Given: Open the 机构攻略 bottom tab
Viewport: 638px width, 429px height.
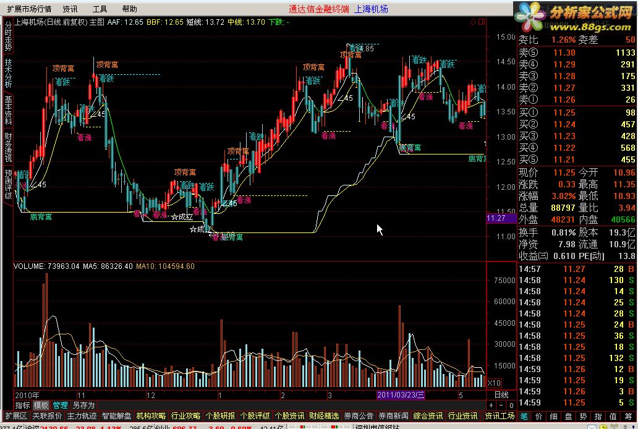Looking at the screenshot, I should click(x=151, y=416).
